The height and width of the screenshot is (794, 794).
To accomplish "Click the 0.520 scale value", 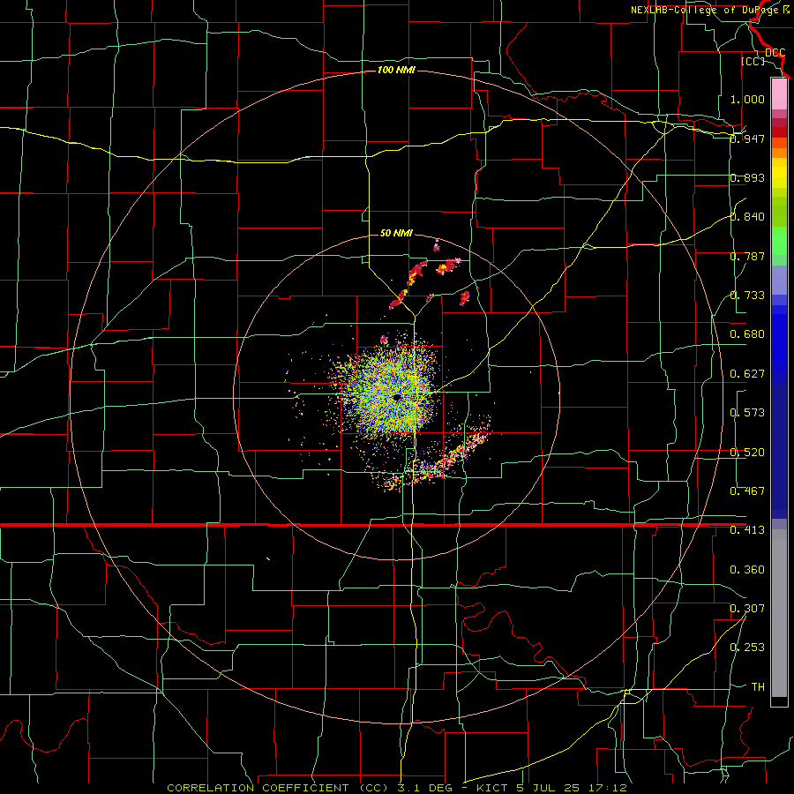I will pos(747,453).
